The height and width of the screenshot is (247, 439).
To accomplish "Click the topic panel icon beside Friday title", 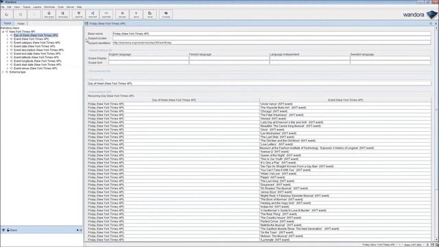I will tap(86, 23).
